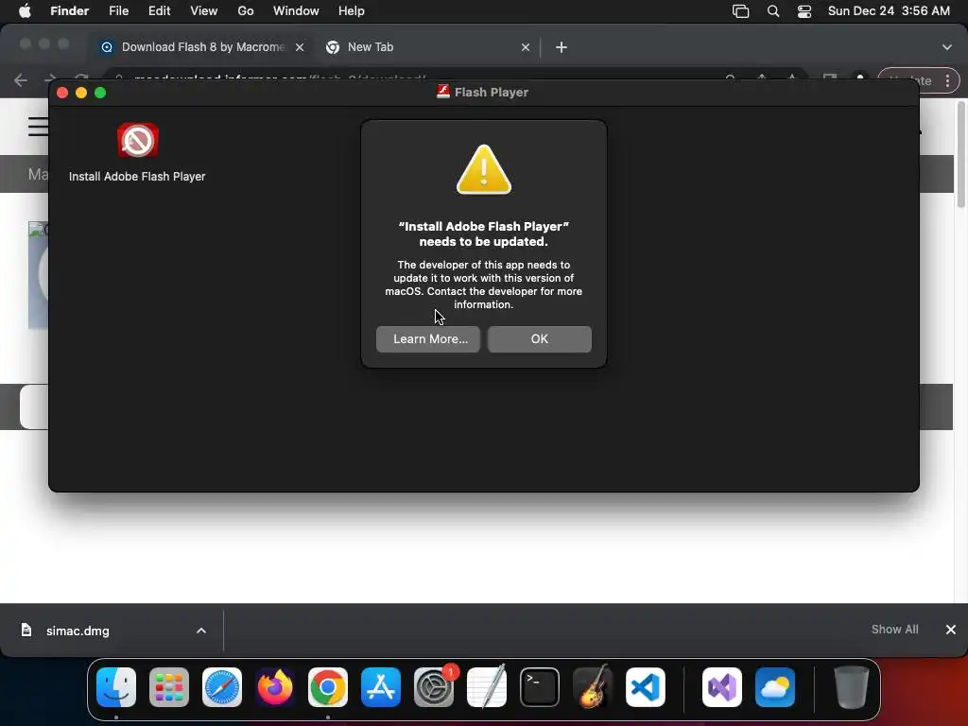Click the Chrome page vertical scrollbar

tap(960, 154)
